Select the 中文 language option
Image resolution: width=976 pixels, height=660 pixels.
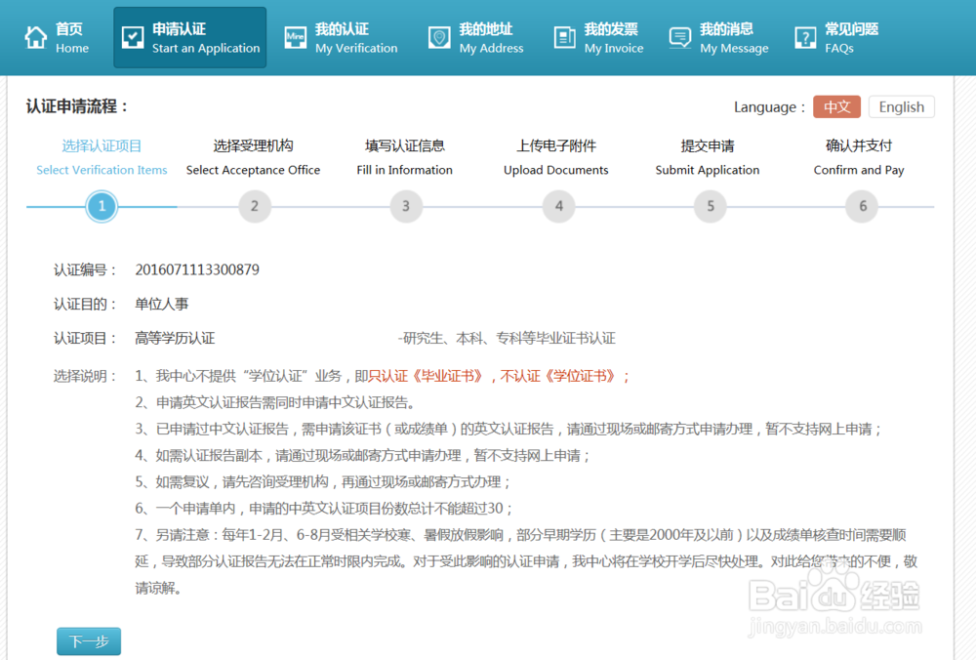coord(837,106)
